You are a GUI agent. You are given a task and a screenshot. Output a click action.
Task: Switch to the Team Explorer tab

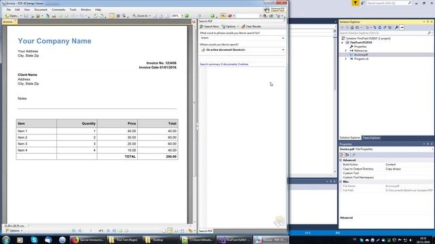(x=371, y=138)
